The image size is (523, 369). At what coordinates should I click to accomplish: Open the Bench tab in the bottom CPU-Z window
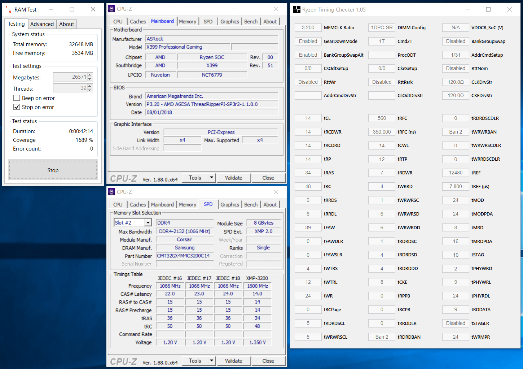[x=251, y=205]
